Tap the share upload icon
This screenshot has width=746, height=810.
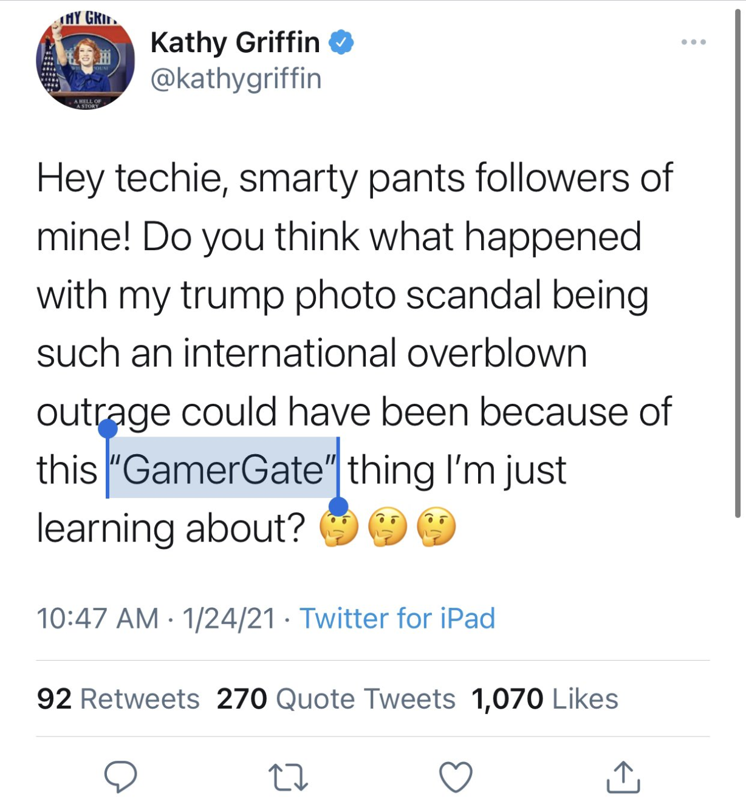(x=623, y=777)
